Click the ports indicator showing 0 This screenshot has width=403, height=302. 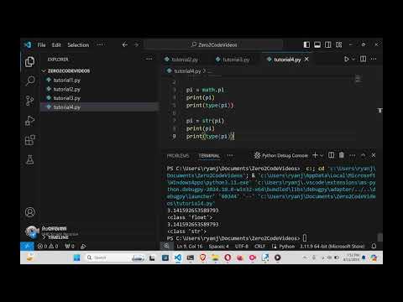70,247
